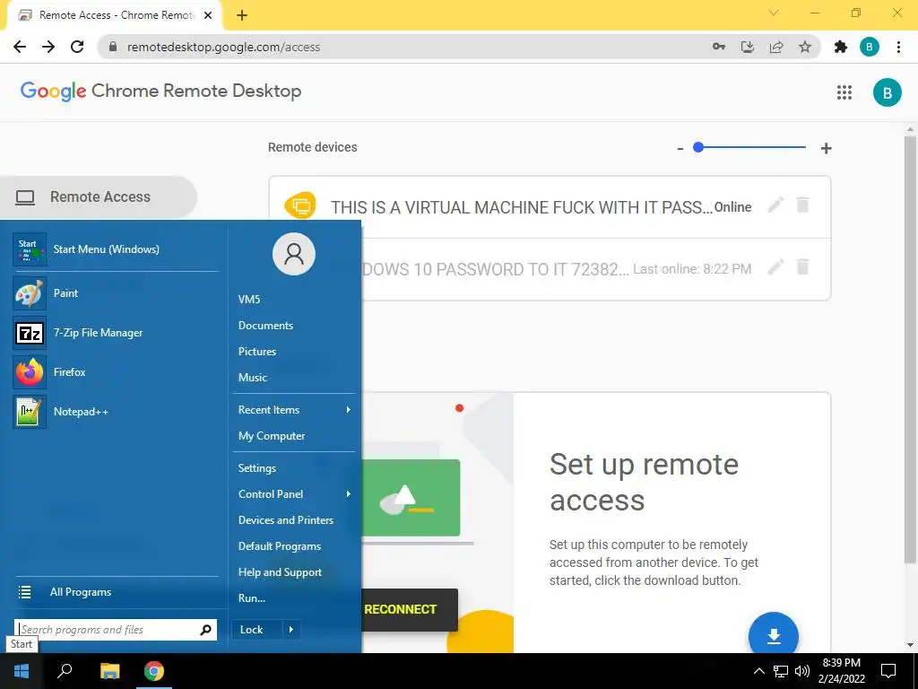
Task: Open the Chrome tab search chevron
Action: click(774, 13)
